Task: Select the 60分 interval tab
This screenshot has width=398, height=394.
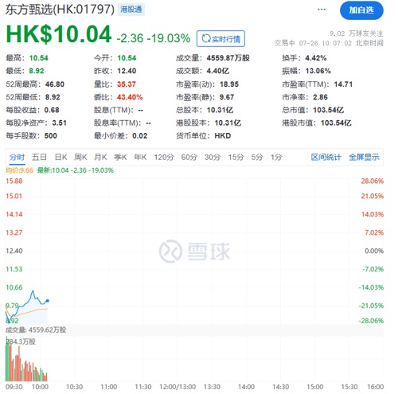Action: click(189, 158)
